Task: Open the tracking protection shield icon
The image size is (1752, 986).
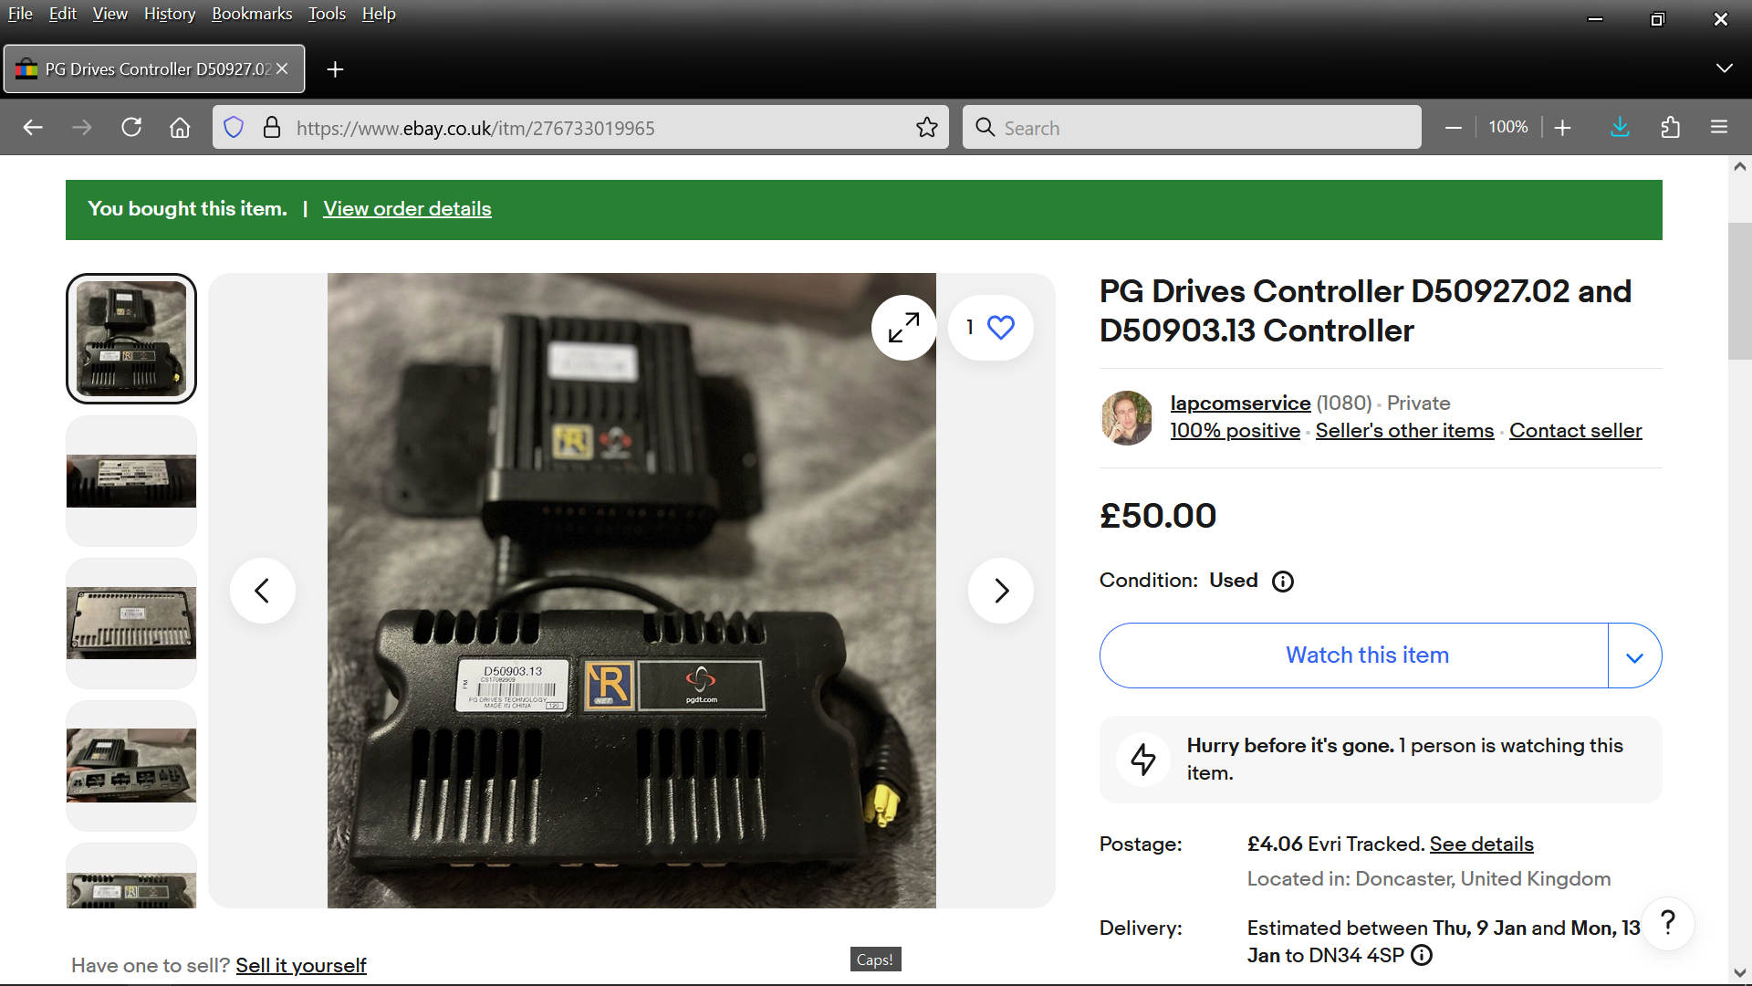Action: point(234,128)
